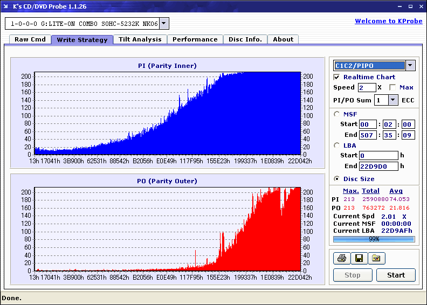Click the Avg column header

coord(396,191)
